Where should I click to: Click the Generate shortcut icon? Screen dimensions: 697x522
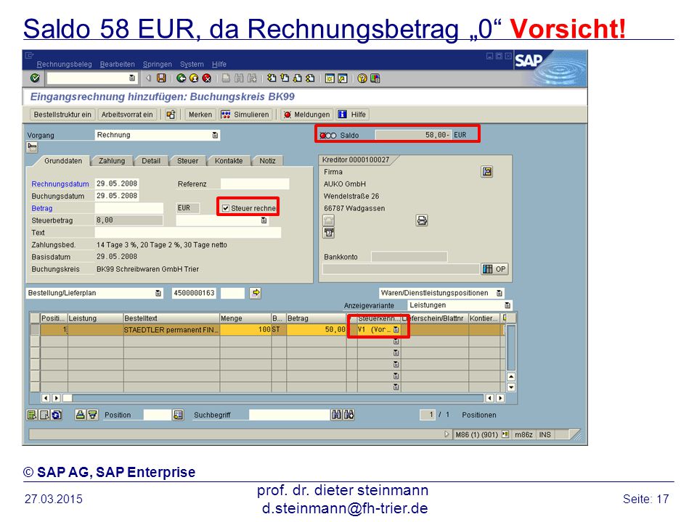click(343, 78)
